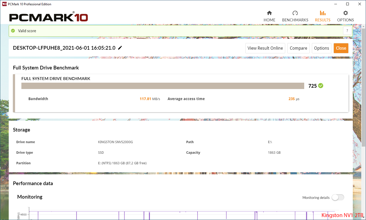The height and width of the screenshot is (220, 366).
Task: Open the HOME tab
Action: (269, 16)
